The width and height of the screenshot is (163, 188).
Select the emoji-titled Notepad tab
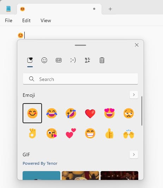59,9
